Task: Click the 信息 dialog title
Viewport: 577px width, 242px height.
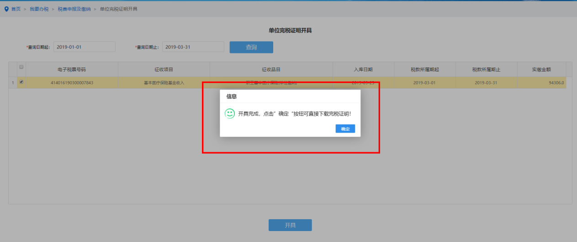Action: pyautogui.click(x=232, y=97)
